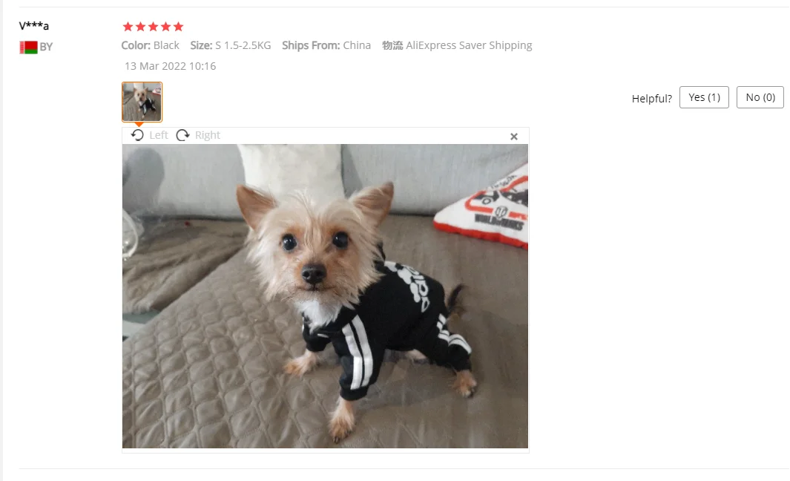This screenshot has width=790, height=481.
Task: Click reviewer name V***a
Action: [x=34, y=26]
